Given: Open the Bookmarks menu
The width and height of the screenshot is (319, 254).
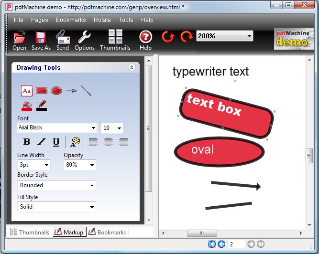Looking at the screenshot, I should (x=71, y=20).
